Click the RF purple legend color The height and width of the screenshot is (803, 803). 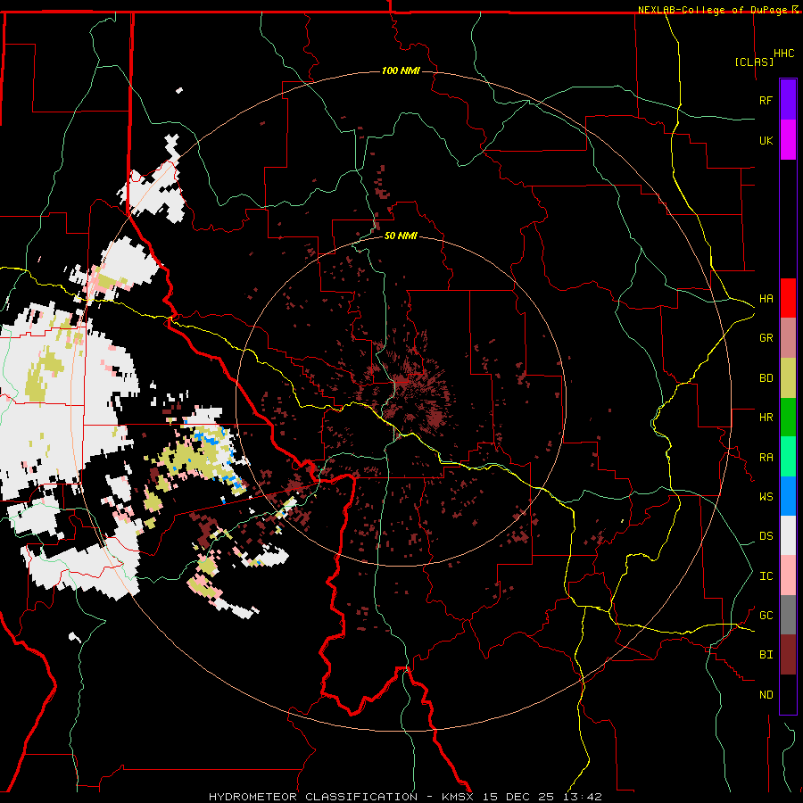click(x=788, y=99)
